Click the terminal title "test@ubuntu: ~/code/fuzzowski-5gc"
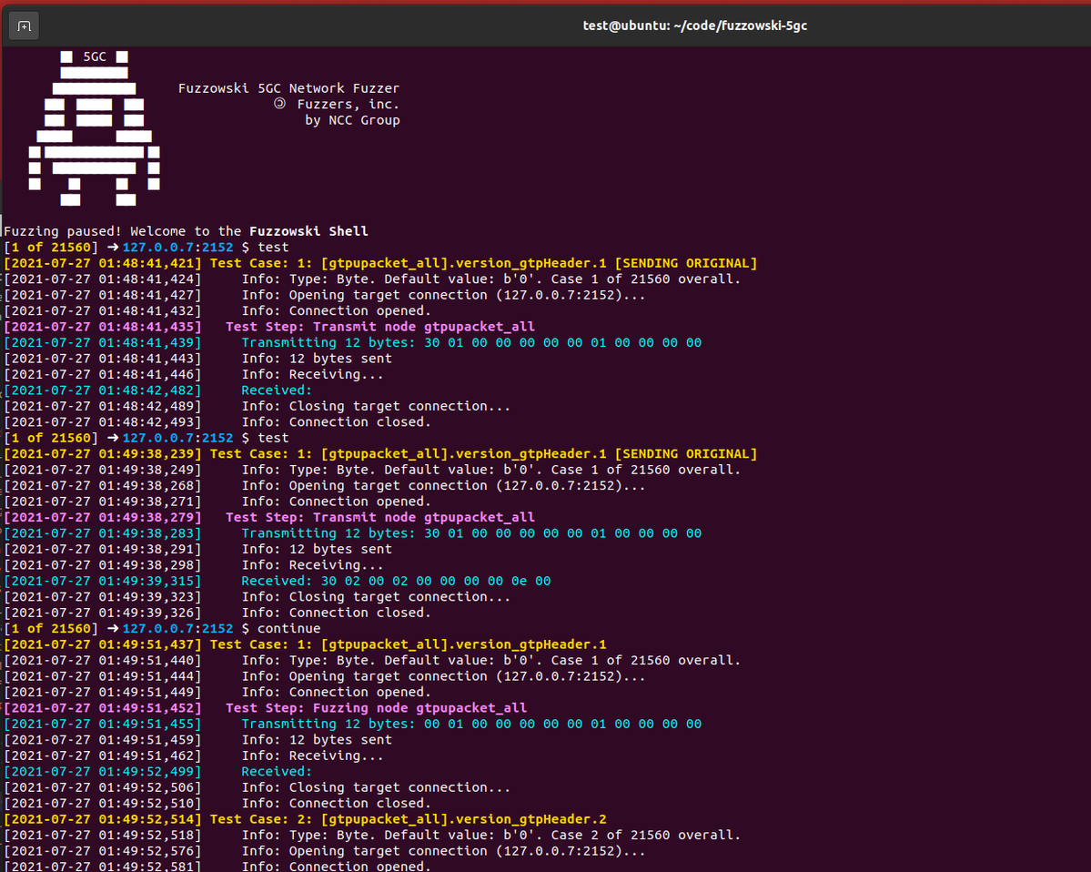 click(x=694, y=25)
